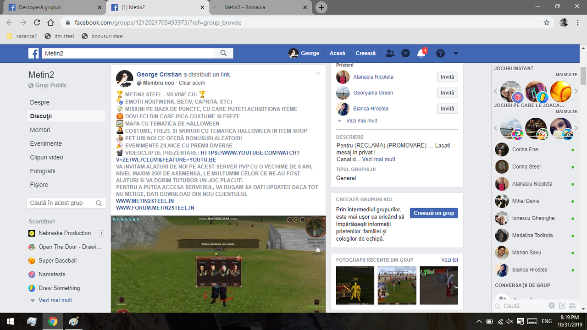Image resolution: width=587 pixels, height=330 pixels.
Task: Open the Messenger icon in the header
Action: point(405,53)
